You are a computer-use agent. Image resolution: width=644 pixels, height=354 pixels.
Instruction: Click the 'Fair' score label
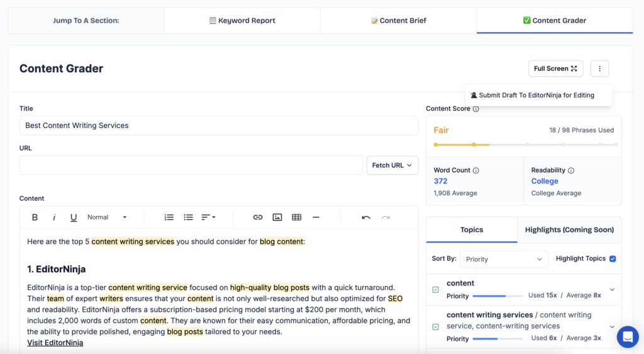441,131
